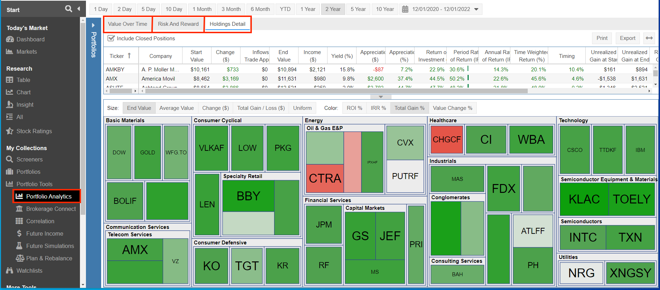The height and width of the screenshot is (290, 660).
Task: Click the NRG treemap tile in Utilities
Action: [x=581, y=273]
